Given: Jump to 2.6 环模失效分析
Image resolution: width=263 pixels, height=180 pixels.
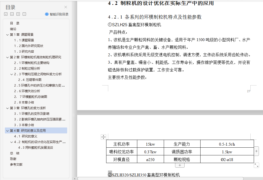Looking at the screenshot, I should pos(27,91).
